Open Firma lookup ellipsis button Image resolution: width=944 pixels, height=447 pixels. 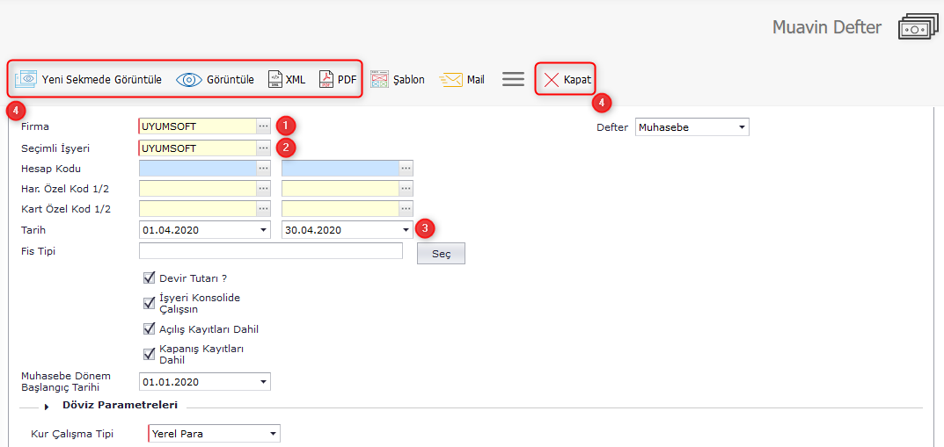pyautogui.click(x=263, y=126)
